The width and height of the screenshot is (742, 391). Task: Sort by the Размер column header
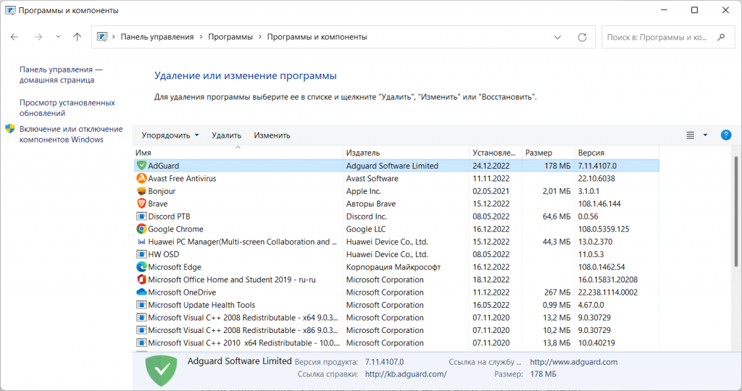point(548,153)
